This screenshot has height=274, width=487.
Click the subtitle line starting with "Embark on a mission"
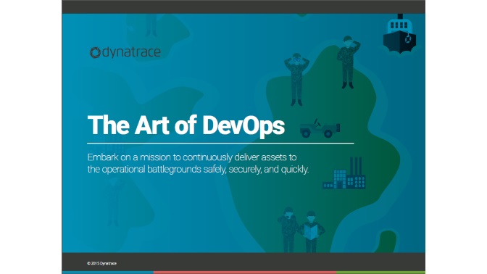coord(192,157)
